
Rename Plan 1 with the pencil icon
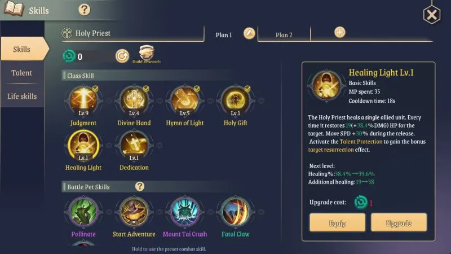[249, 34]
